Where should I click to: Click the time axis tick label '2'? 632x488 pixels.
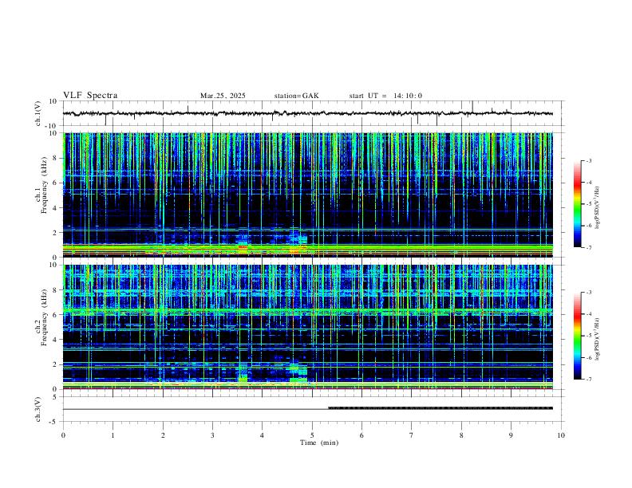tap(163, 435)
